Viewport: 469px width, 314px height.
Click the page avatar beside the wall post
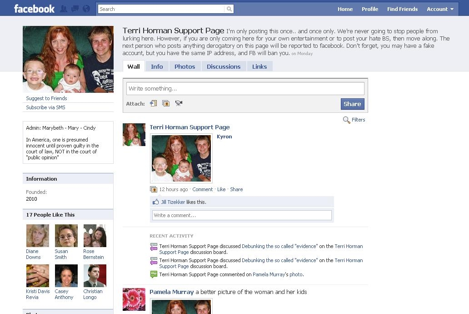pos(134,135)
